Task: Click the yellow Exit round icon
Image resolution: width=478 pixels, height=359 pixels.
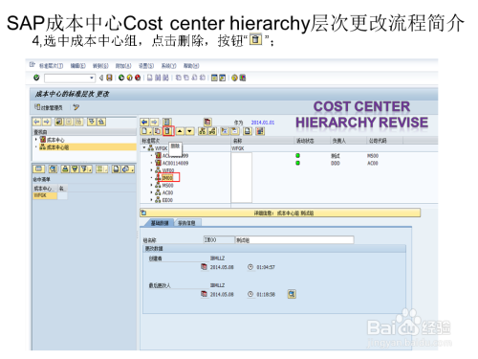Action: [129, 78]
